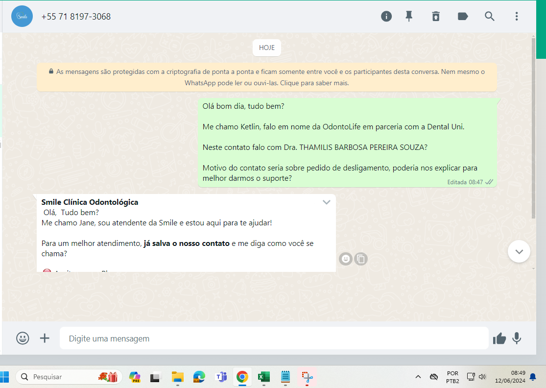Switch to Google Chrome in the taskbar
This screenshot has width=546, height=388.
[242, 377]
